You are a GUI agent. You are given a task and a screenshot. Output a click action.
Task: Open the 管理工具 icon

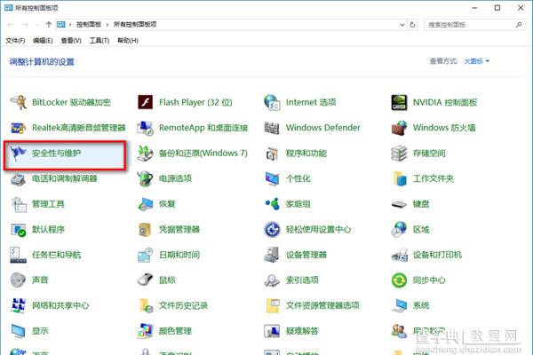[x=19, y=204]
